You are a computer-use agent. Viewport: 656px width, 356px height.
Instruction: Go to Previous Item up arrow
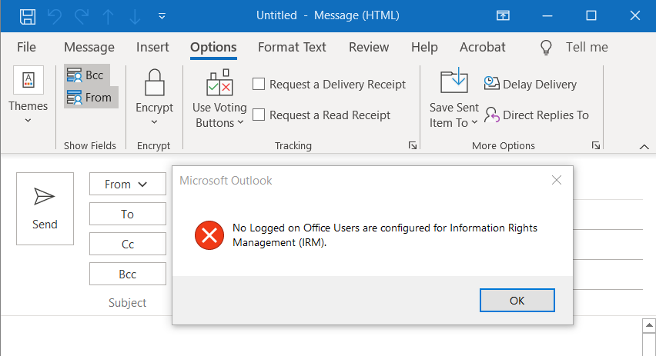tap(109, 17)
